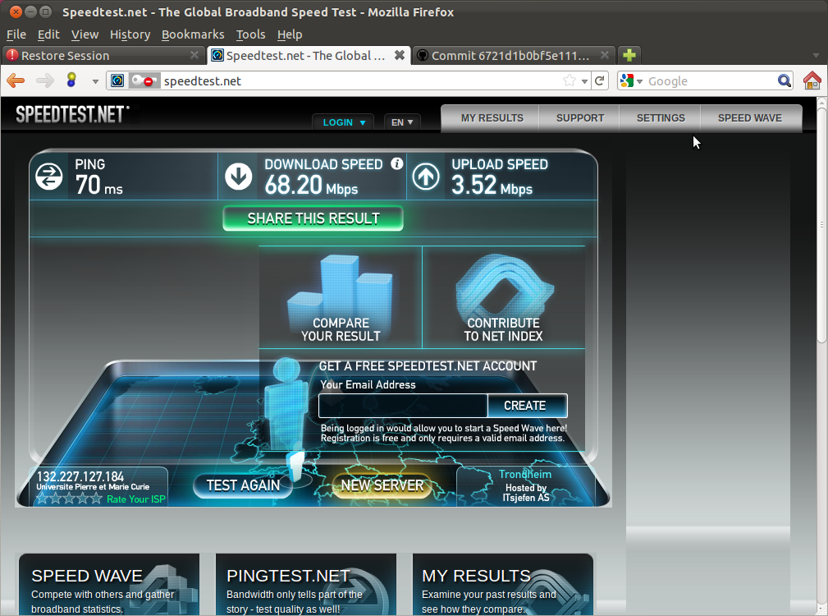828x616 pixels.
Task: Open the View menu
Action: [x=85, y=34]
